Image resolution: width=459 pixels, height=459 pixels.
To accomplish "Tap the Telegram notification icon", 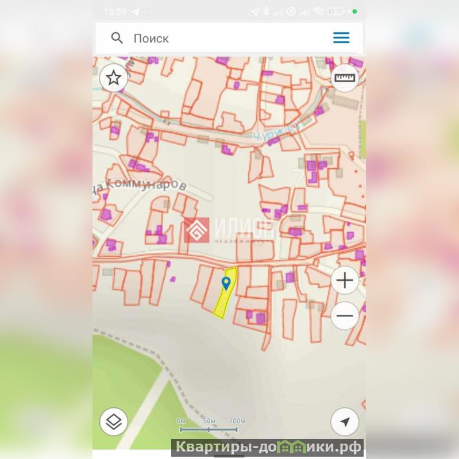I will pyautogui.click(x=135, y=11).
